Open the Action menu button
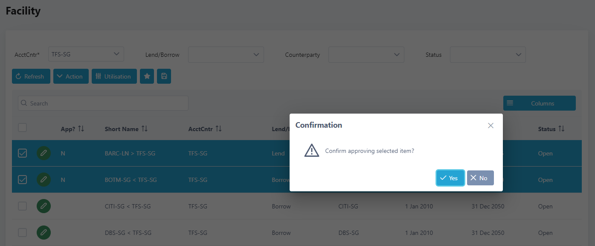The image size is (595, 246). (x=71, y=76)
